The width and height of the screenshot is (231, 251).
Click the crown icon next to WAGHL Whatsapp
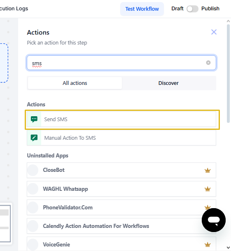click(x=208, y=189)
